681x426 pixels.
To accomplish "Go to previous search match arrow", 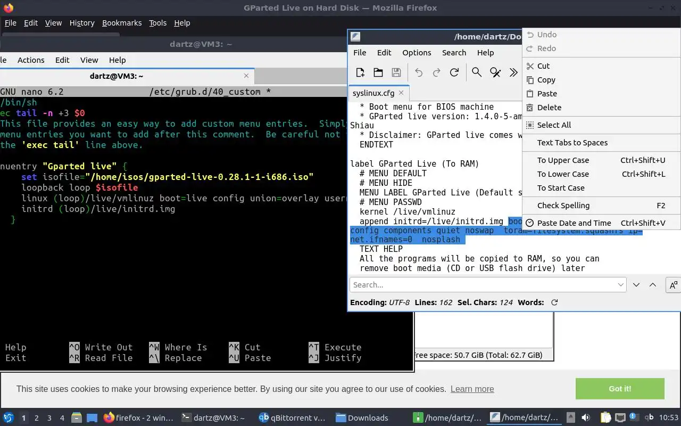I will point(653,285).
